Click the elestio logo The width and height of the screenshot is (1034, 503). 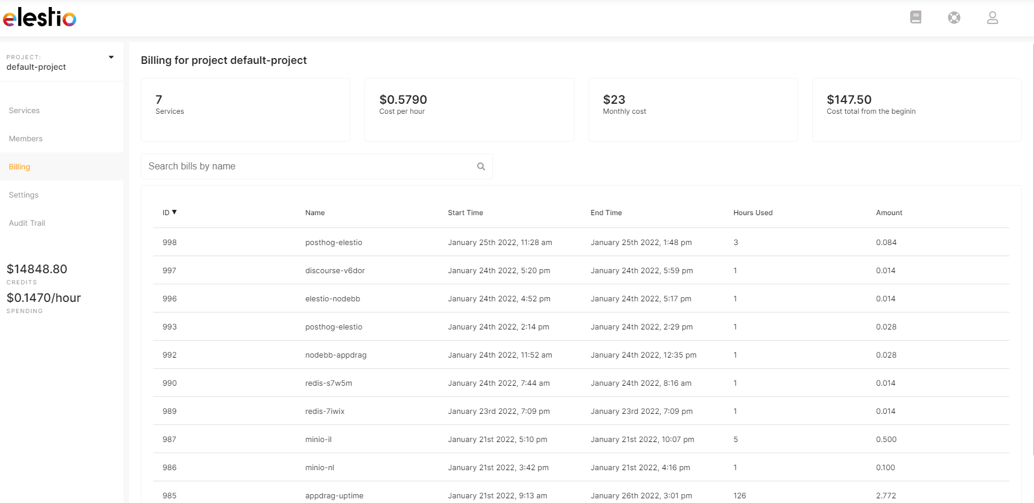click(x=40, y=18)
